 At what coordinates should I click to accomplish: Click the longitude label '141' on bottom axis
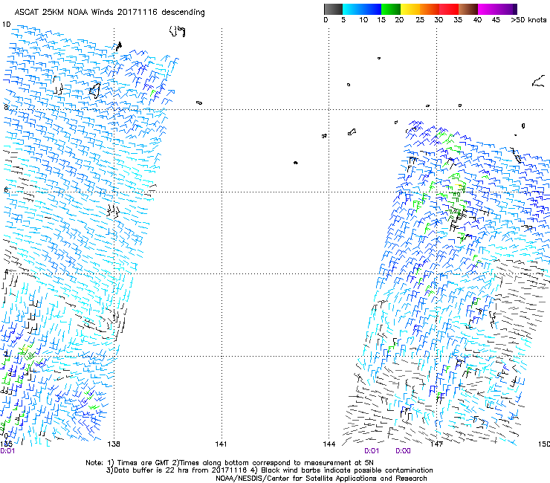point(221,444)
